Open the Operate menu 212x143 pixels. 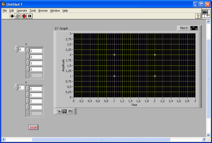click(x=22, y=11)
